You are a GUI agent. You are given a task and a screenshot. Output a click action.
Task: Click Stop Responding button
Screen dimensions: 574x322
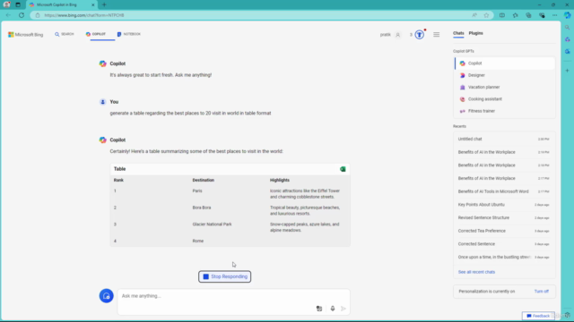[225, 276]
